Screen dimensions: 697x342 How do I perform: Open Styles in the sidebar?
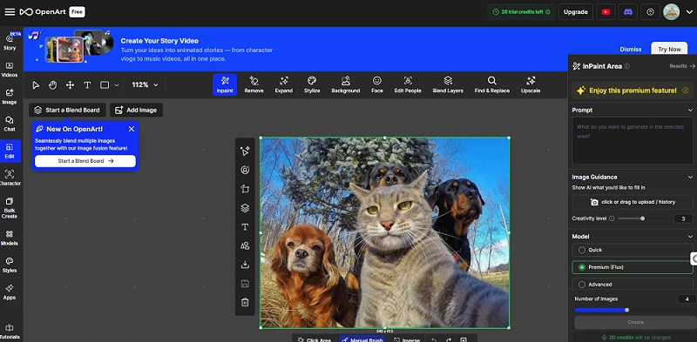pyautogui.click(x=10, y=265)
